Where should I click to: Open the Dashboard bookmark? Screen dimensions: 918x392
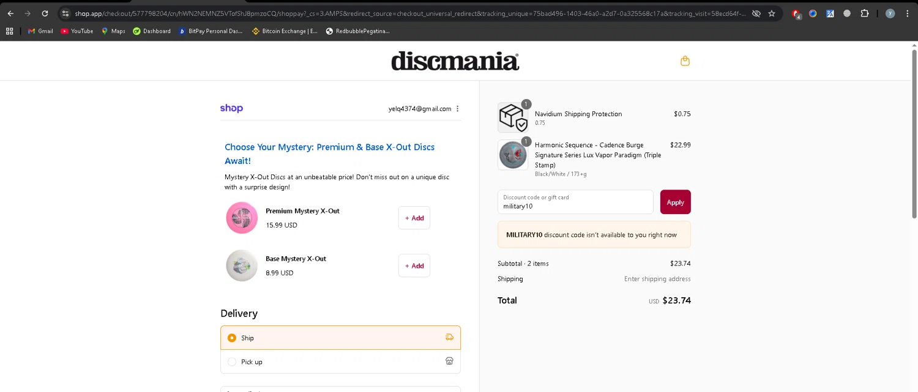152,31
